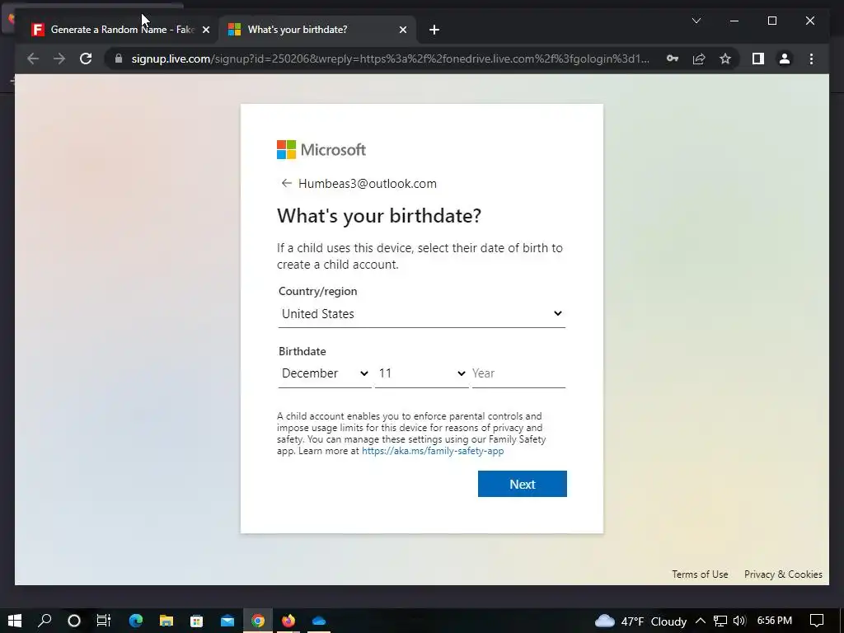Bookmark this page with the star
The width and height of the screenshot is (844, 633).
point(725,59)
